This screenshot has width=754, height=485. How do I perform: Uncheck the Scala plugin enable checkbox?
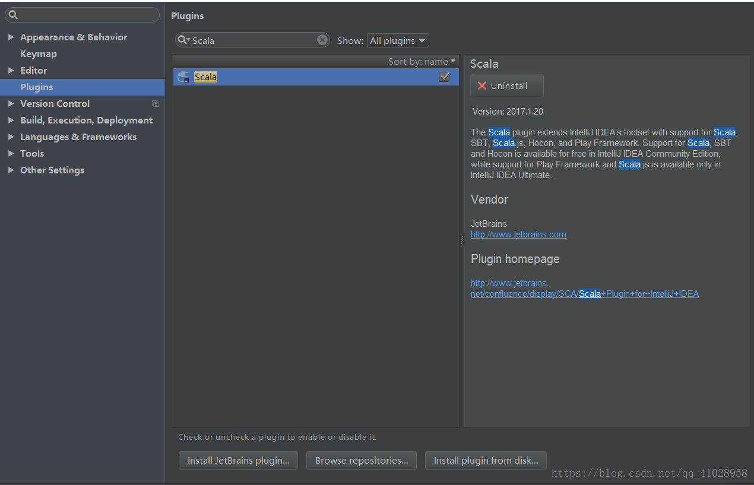444,77
